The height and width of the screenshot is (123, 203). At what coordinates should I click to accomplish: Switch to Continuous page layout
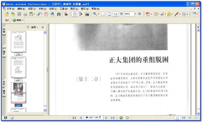[x=184, y=118]
